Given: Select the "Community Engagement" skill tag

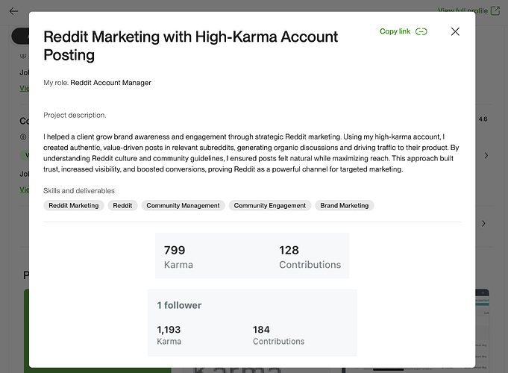Looking at the screenshot, I should (270, 205).
